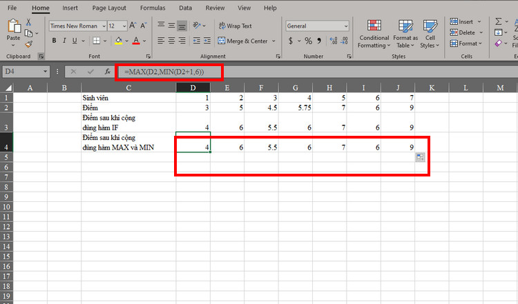518x304 pixels.
Task: Click the Select All corner triangle
Action: coord(8,88)
